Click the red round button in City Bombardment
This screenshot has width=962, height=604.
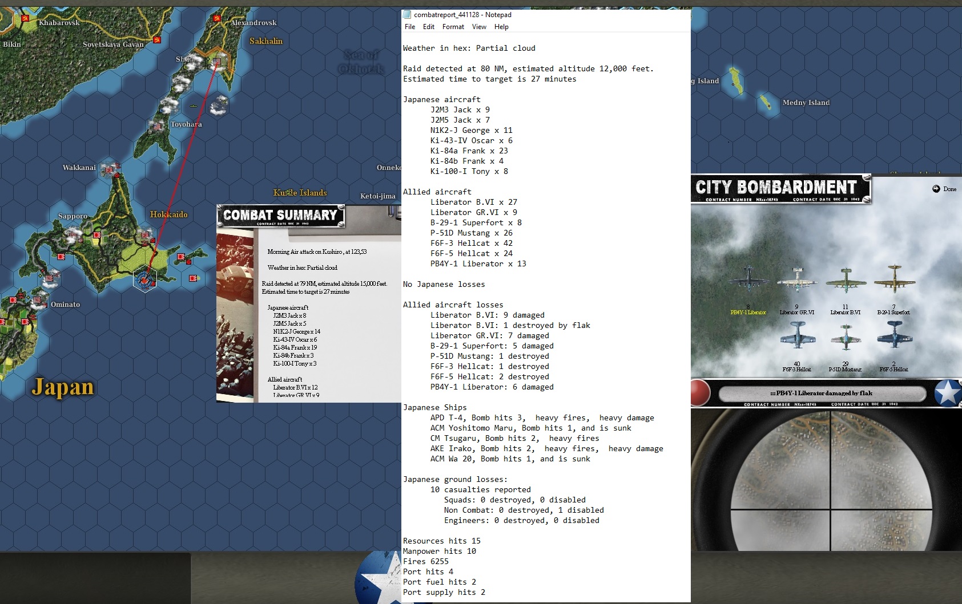click(x=700, y=392)
